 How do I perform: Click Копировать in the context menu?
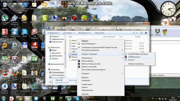[101, 81]
